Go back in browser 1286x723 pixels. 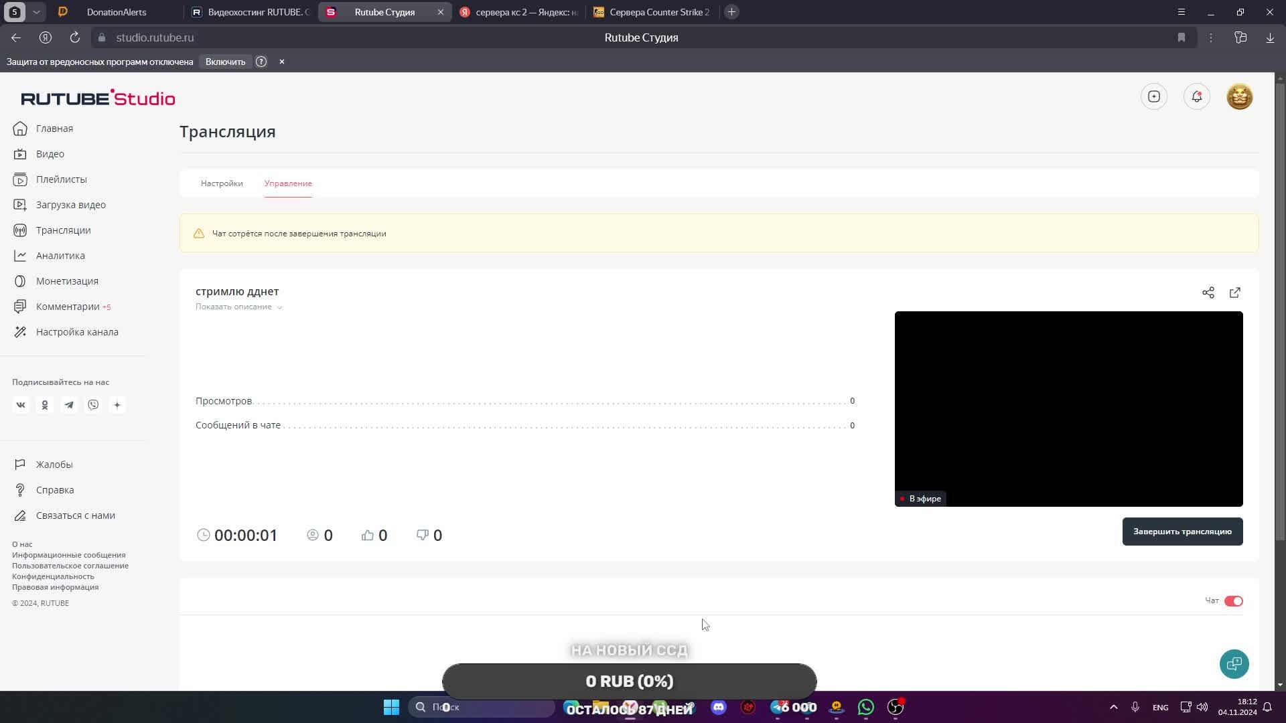pyautogui.click(x=16, y=37)
